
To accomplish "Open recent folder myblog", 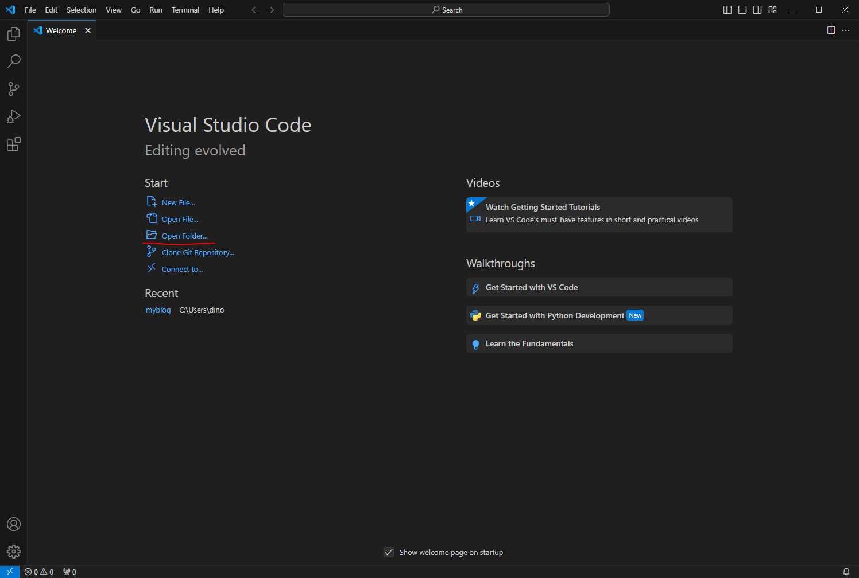I will coord(158,310).
